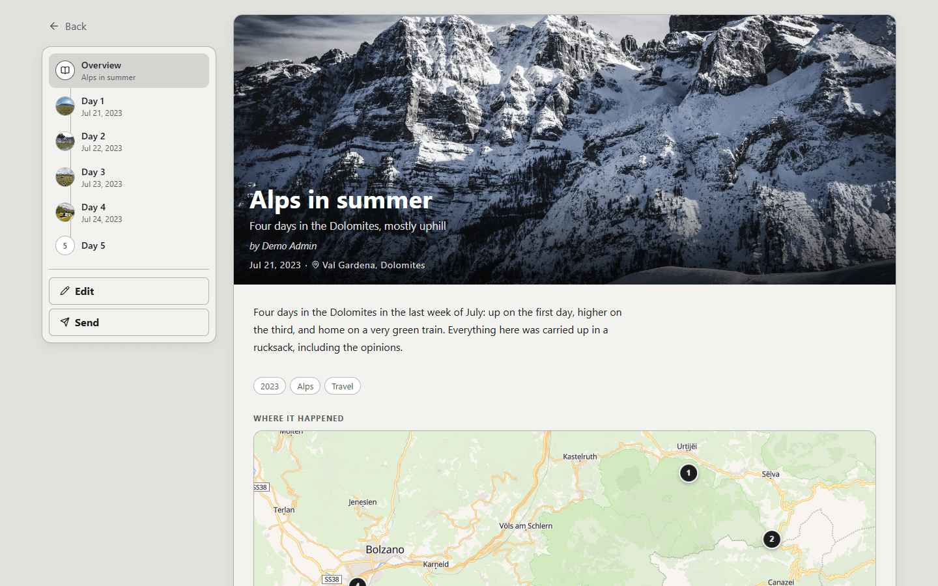Select the Day 4 photo thumbnail

coord(65,212)
